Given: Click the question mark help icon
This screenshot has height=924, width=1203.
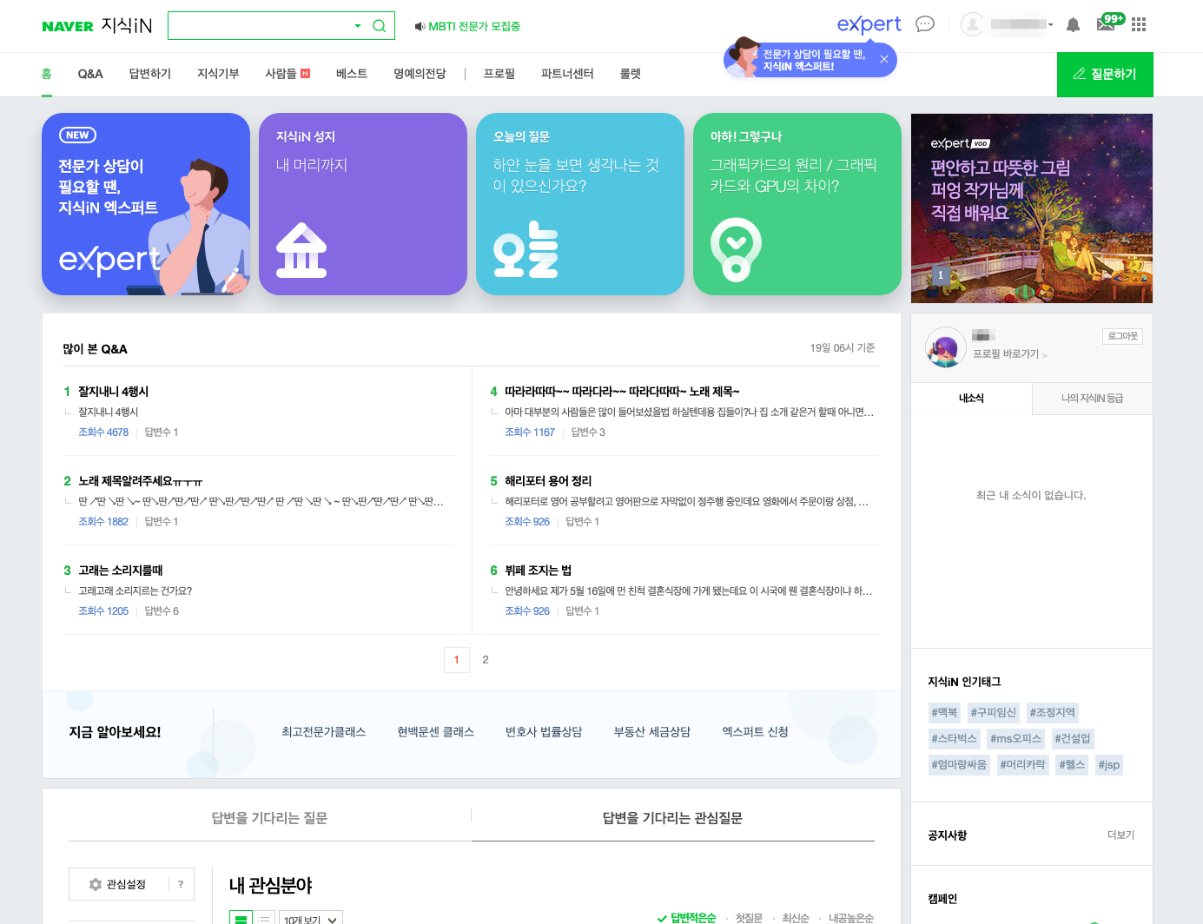Looking at the screenshot, I should 181,884.
